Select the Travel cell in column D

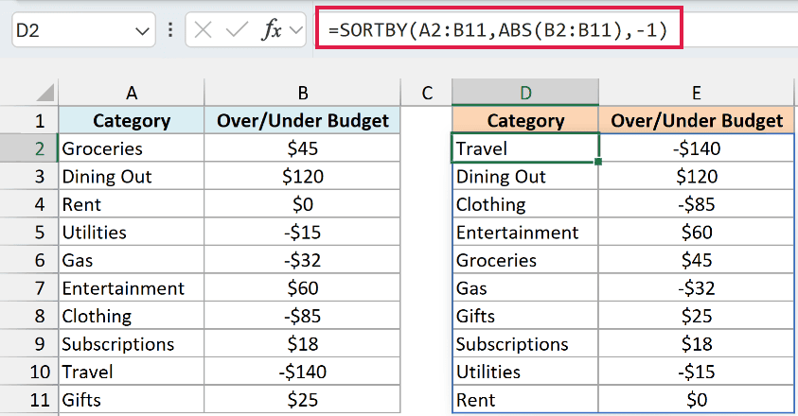coord(525,148)
